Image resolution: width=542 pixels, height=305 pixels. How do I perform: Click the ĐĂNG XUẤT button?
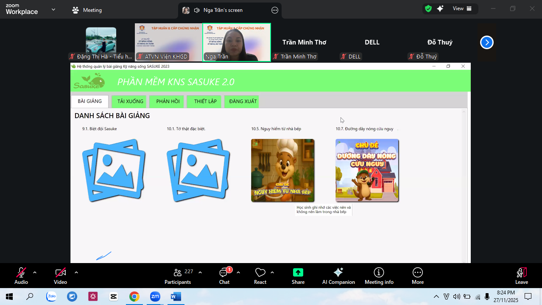pos(243,102)
